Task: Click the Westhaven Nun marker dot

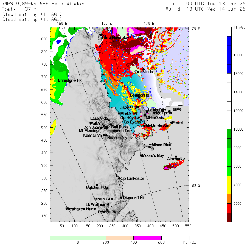Action: (x=95, y=209)
